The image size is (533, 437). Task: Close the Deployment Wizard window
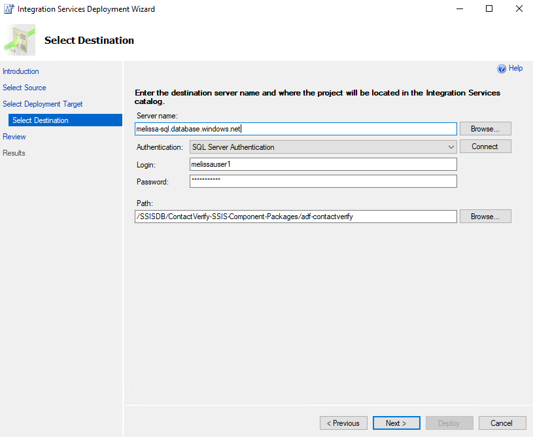click(519, 9)
